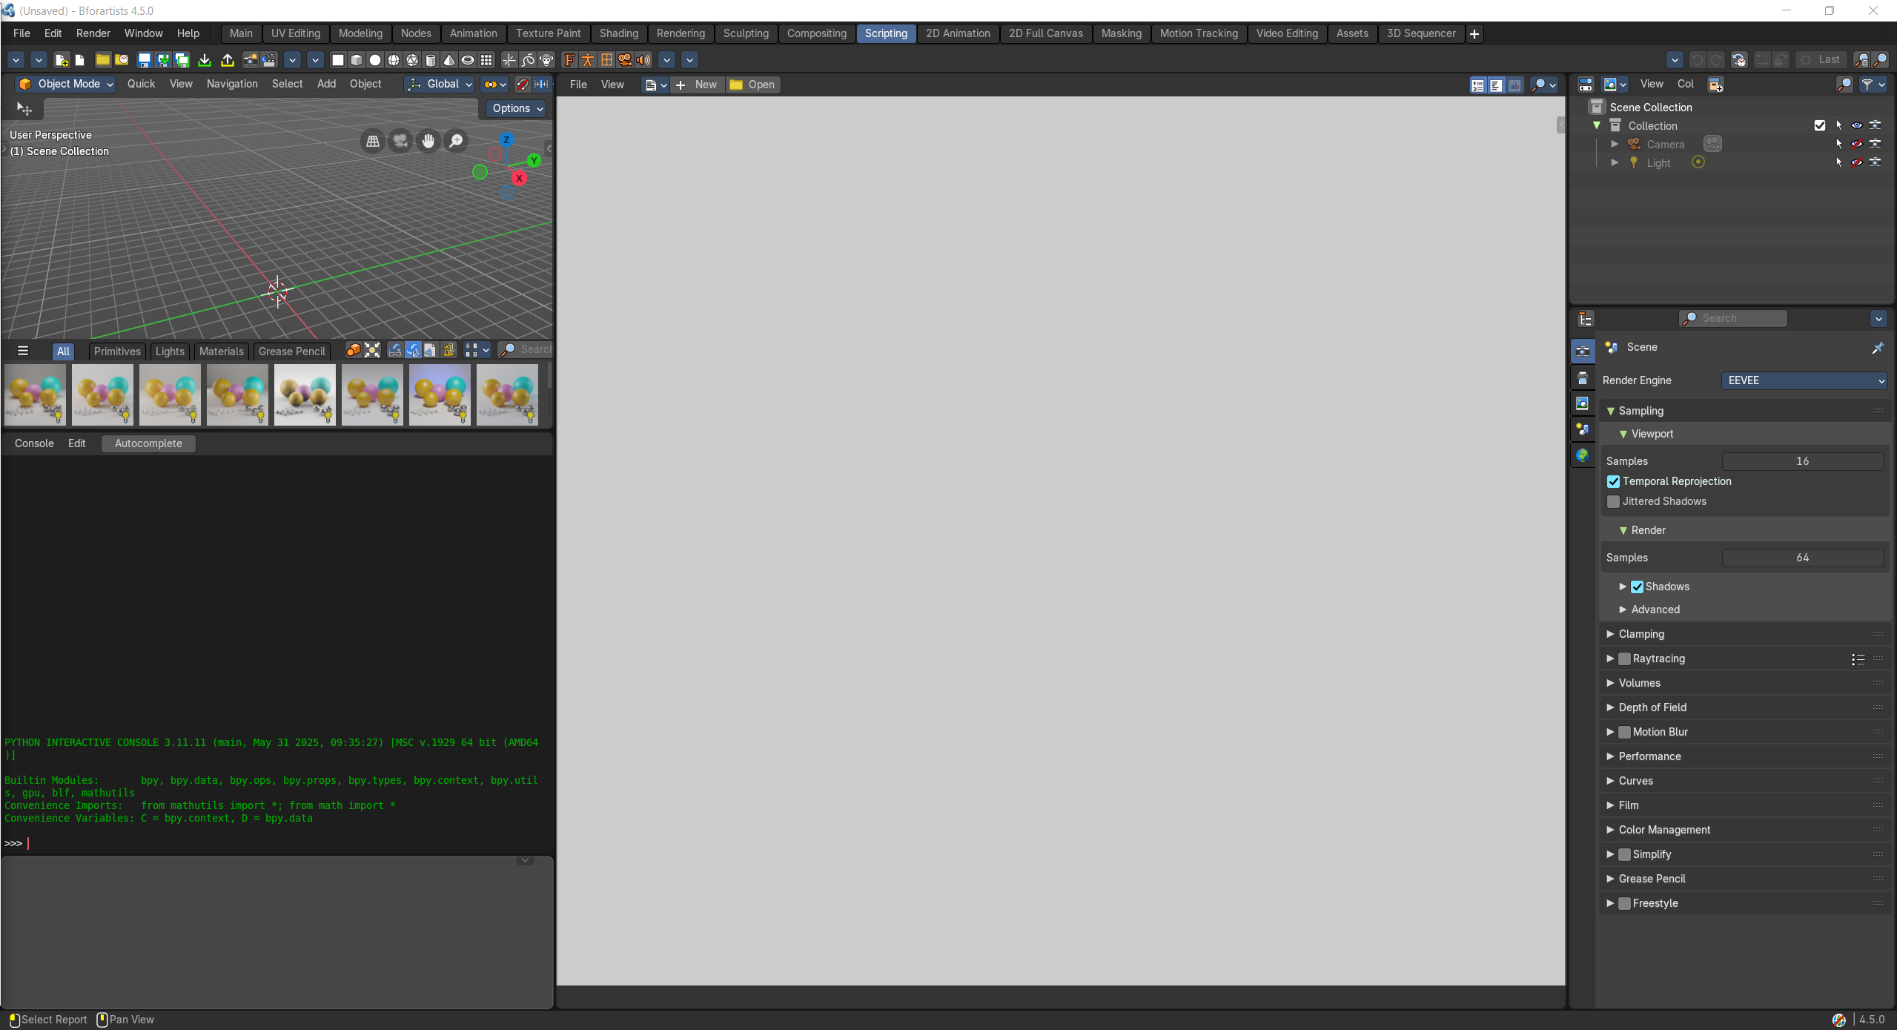The image size is (1897, 1030).
Task: Expand the Camera item in outliner
Action: [x=1615, y=144]
